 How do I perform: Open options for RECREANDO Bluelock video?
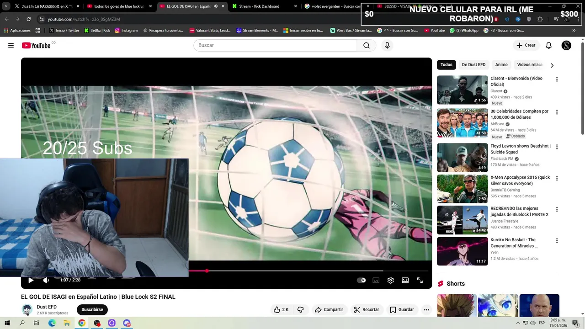pyautogui.click(x=557, y=209)
